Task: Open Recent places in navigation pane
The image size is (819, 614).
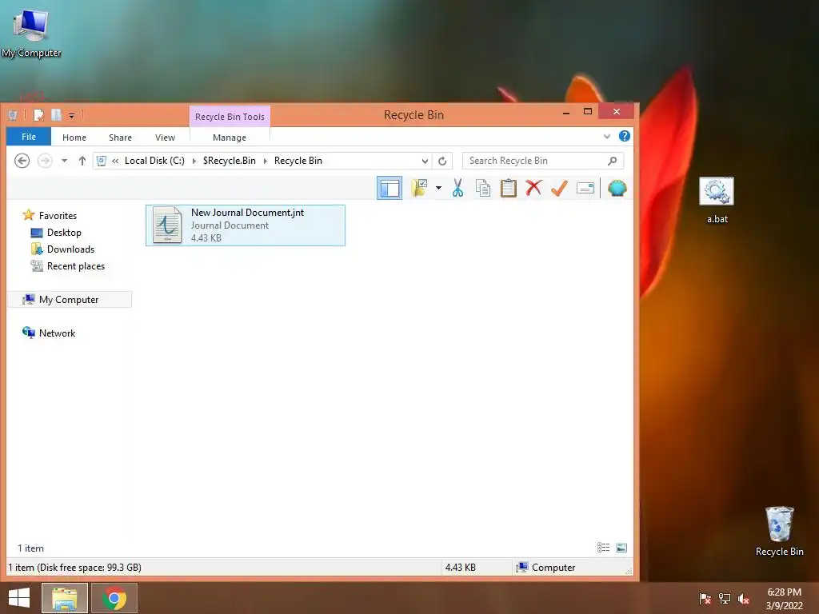Action: pos(68,265)
